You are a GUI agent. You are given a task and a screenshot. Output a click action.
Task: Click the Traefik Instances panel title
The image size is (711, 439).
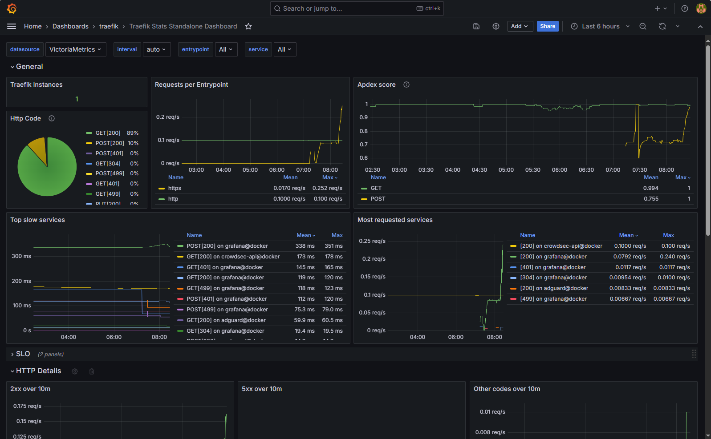37,85
